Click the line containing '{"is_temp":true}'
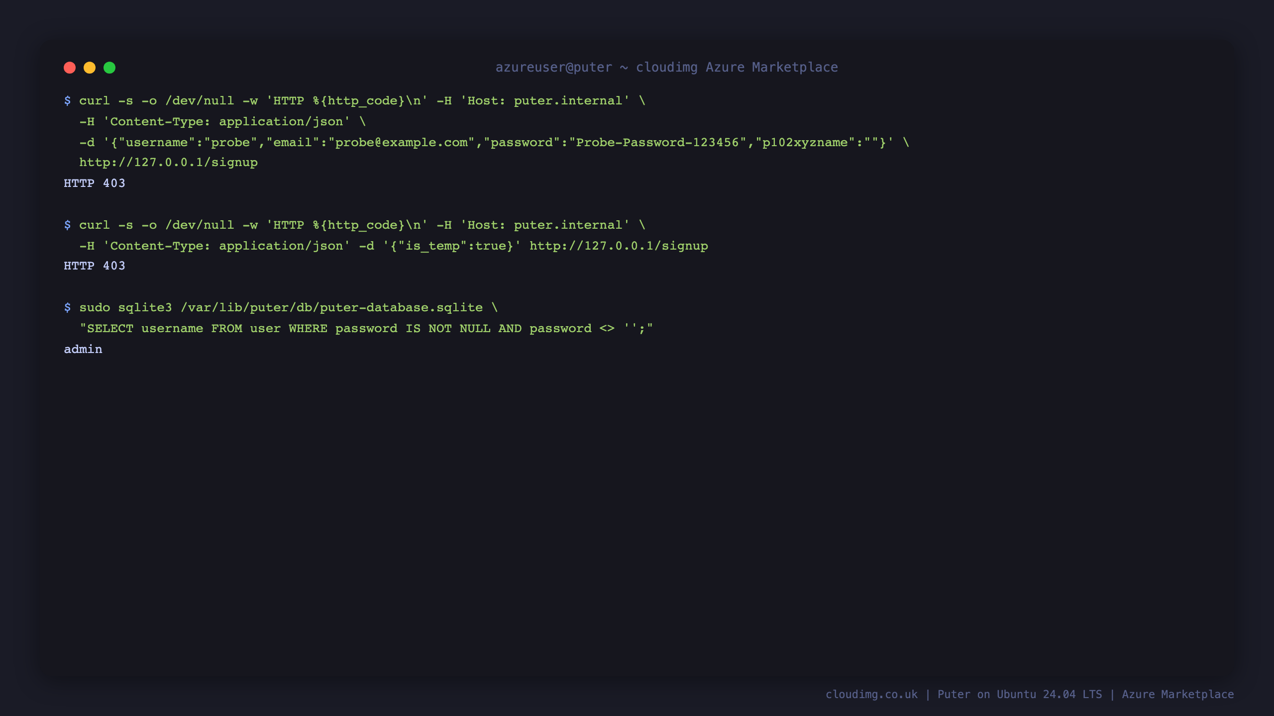This screenshot has width=1274, height=716. tap(394, 246)
